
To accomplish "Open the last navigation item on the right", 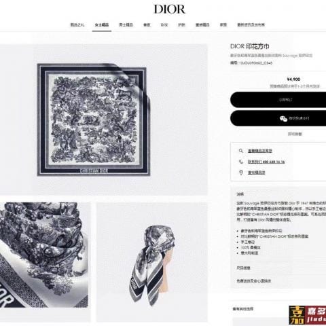I will (x=251, y=25).
